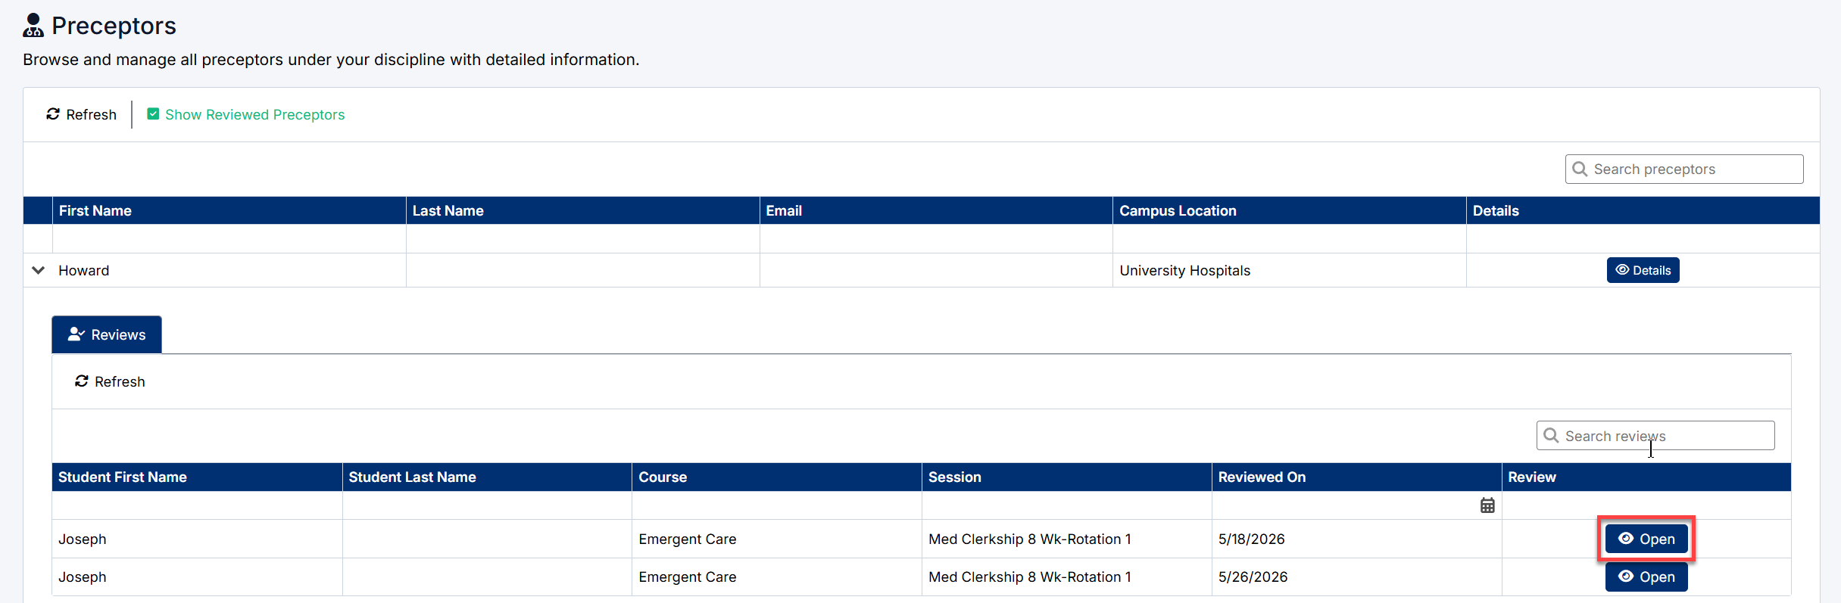Viewport: 1841px width, 603px height.
Task: Click the Course filter box in reviews
Action: [776, 505]
